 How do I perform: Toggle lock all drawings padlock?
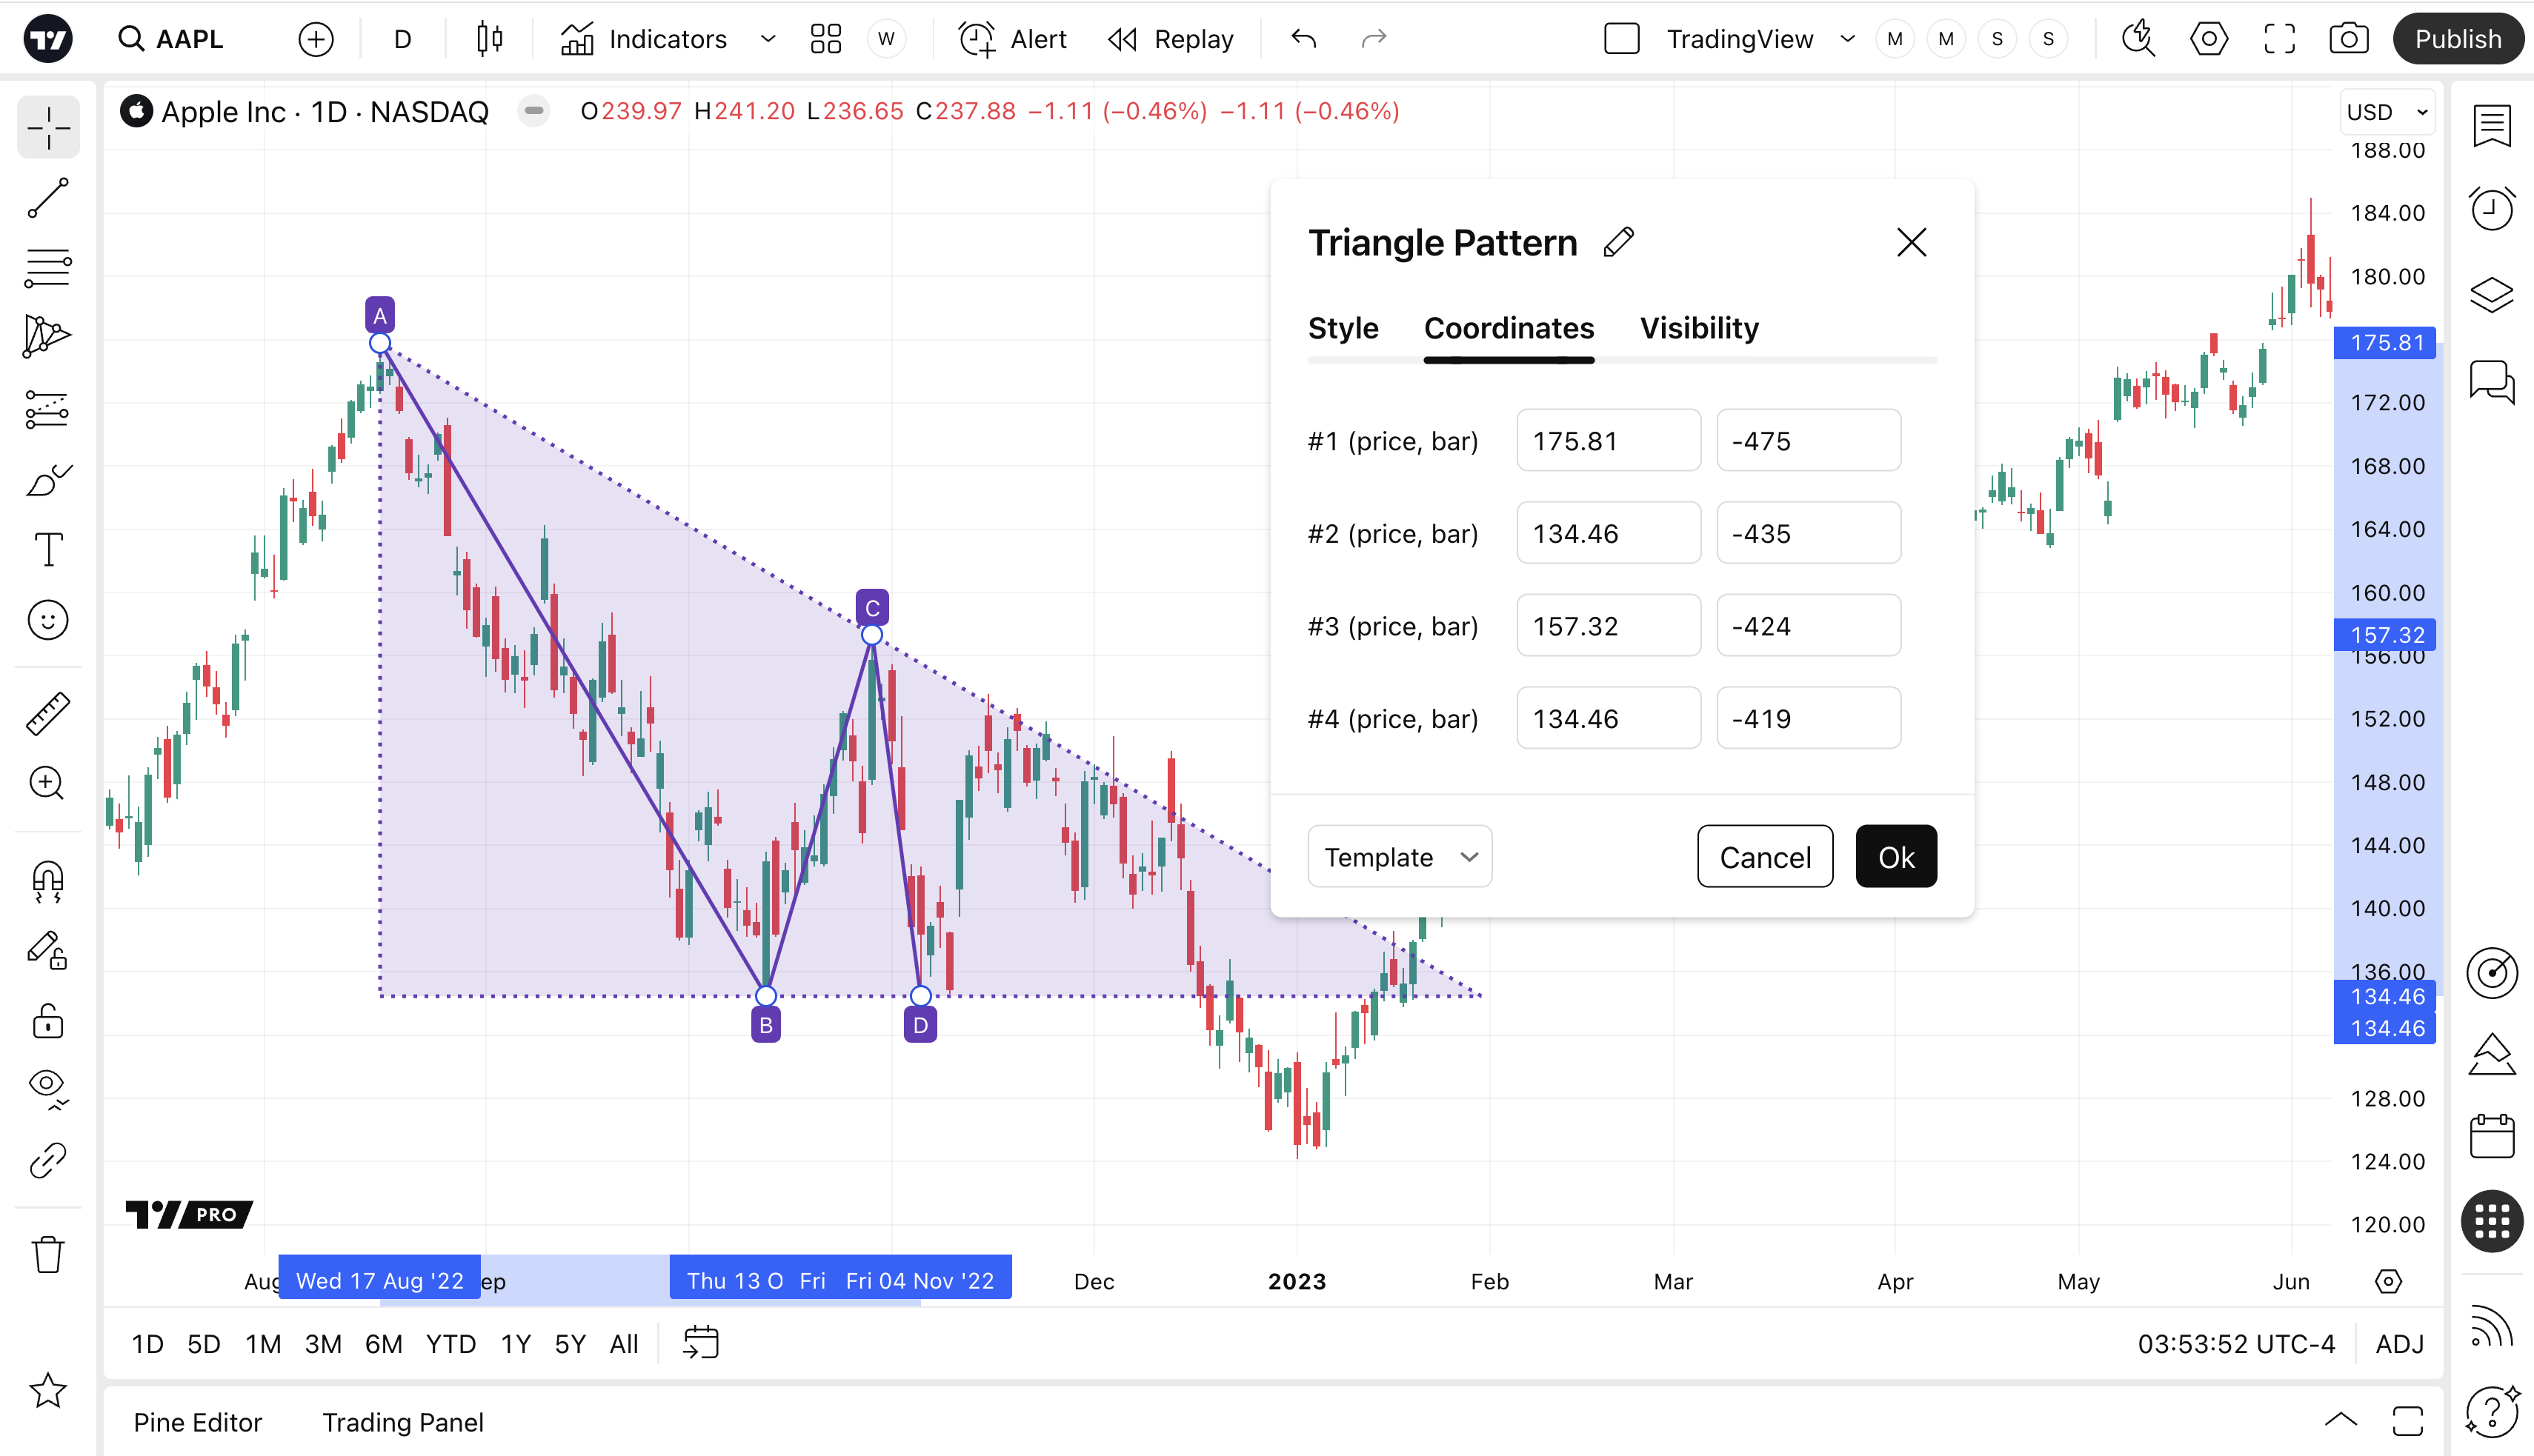pyautogui.click(x=47, y=1021)
